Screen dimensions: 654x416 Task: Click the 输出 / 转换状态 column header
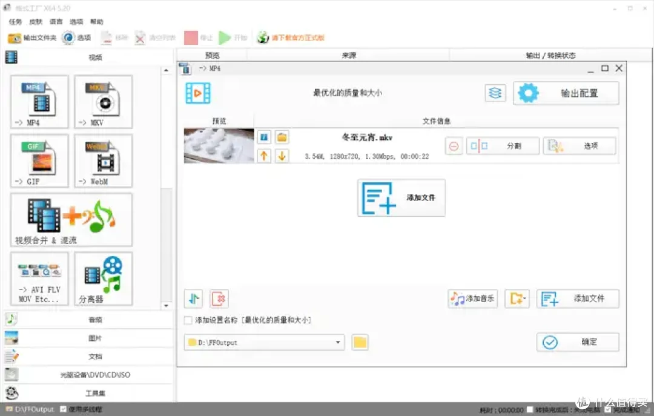click(550, 55)
